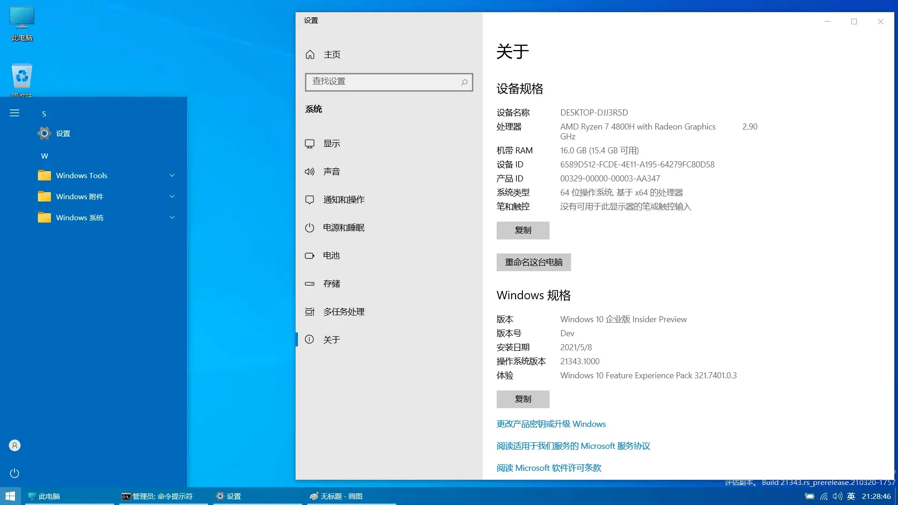Select device name DESKTOP-DJJ3R5D text
Viewport: 898px width, 505px height.
(x=594, y=113)
